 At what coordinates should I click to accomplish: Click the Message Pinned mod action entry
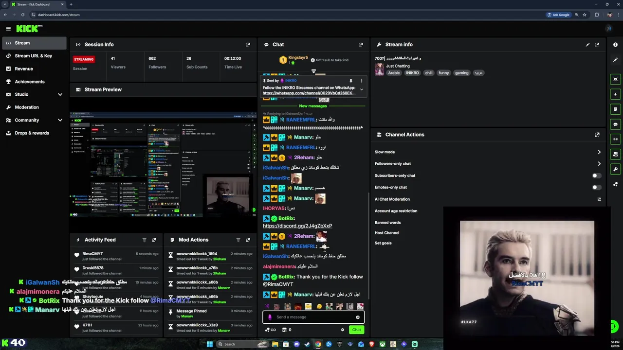[210, 314]
